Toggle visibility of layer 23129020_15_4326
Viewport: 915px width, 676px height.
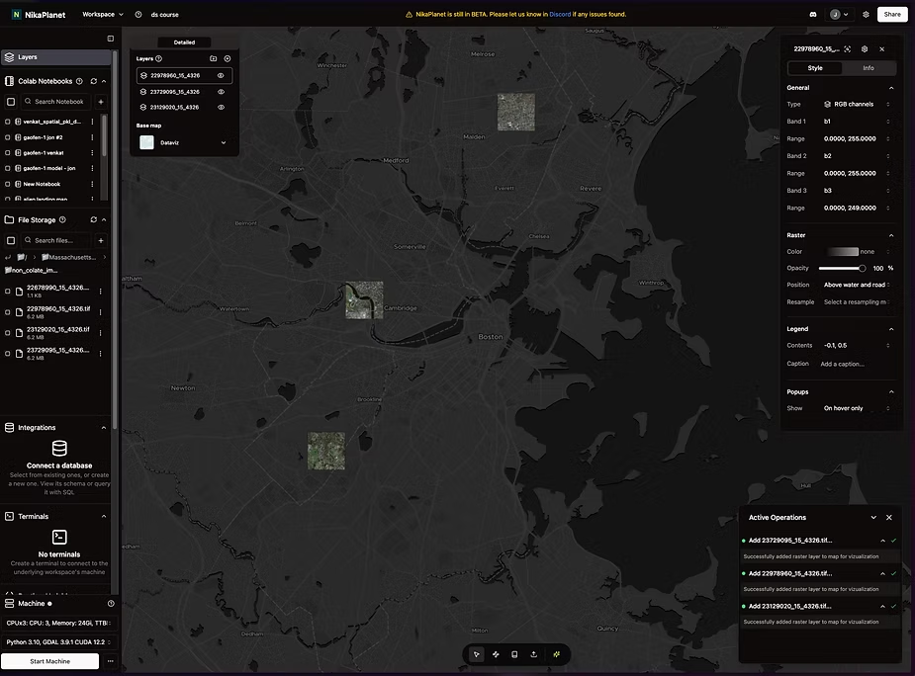click(x=221, y=108)
